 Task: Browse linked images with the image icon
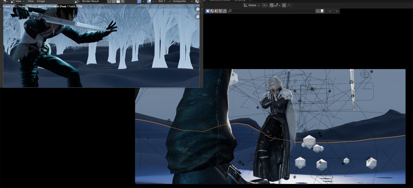coord(77,1)
